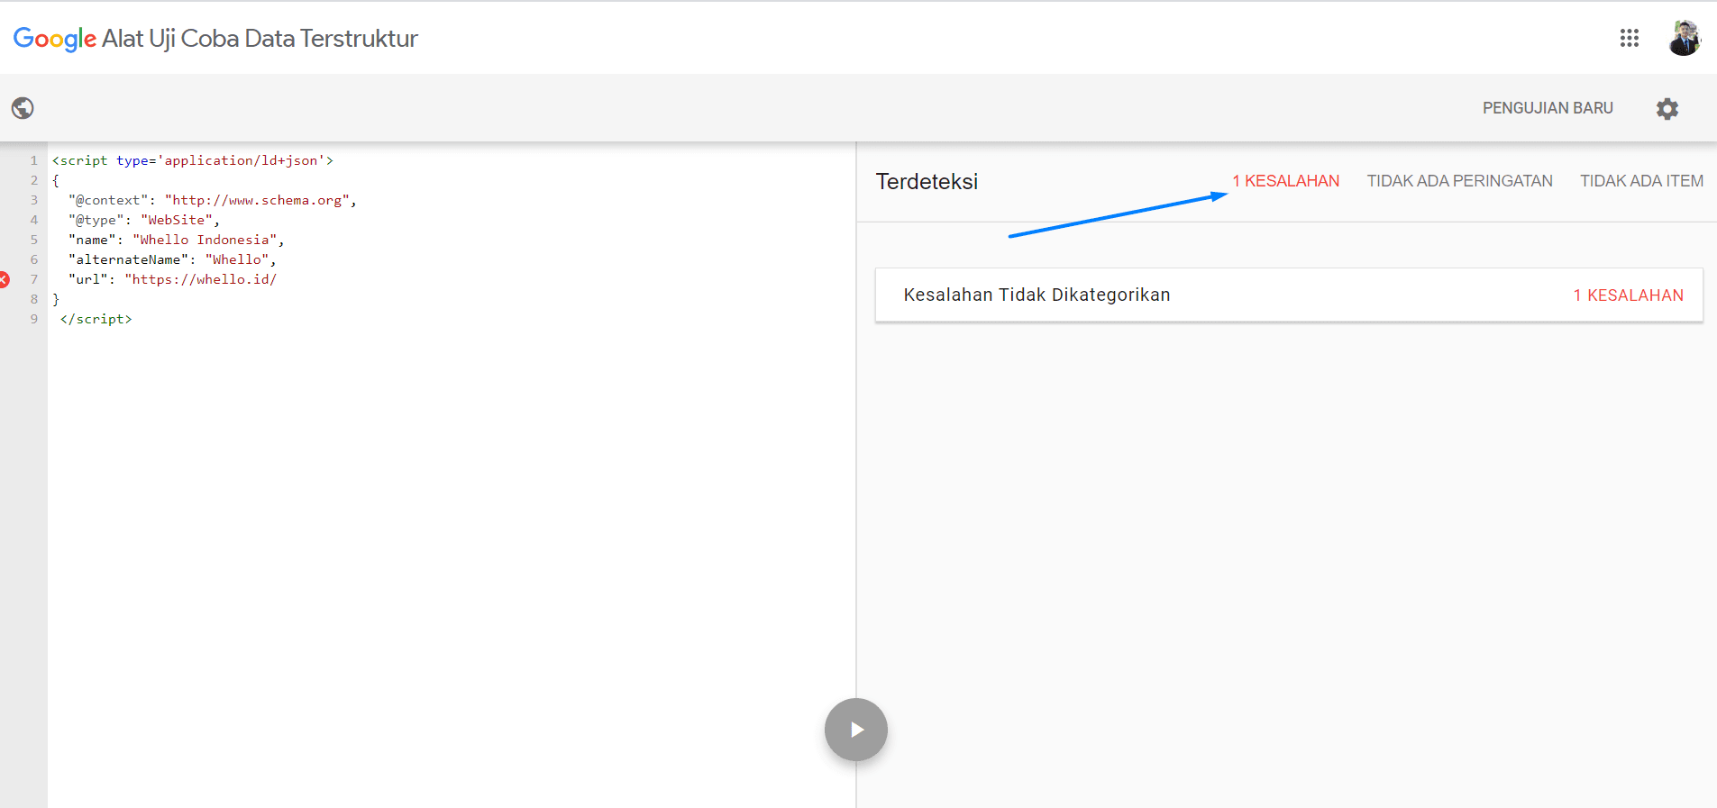Click the red 1 KESALAHAN header count
Screen dimensions: 1717x808
(x=1285, y=181)
